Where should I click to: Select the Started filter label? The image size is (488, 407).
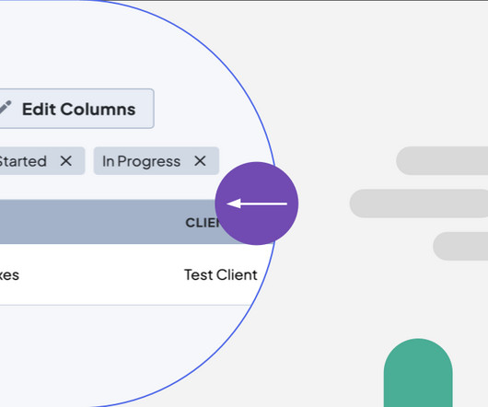23,161
